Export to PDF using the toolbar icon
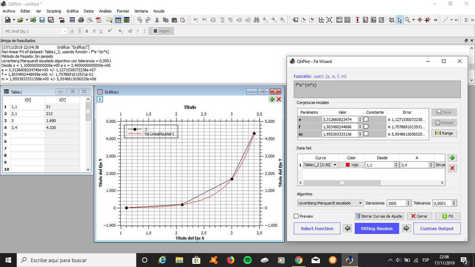The image size is (475, 267). click(x=99, y=20)
